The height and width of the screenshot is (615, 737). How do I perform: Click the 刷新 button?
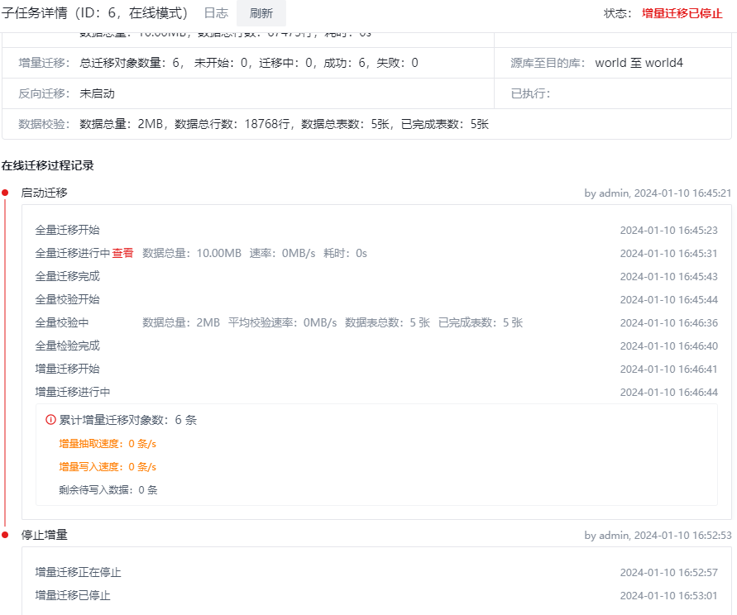point(261,13)
